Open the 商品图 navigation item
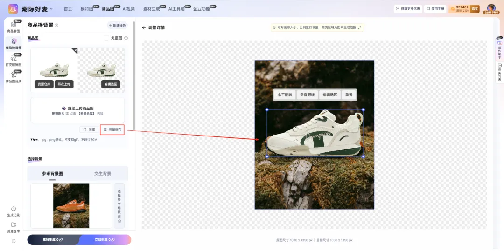504x251 pixels. point(108,9)
